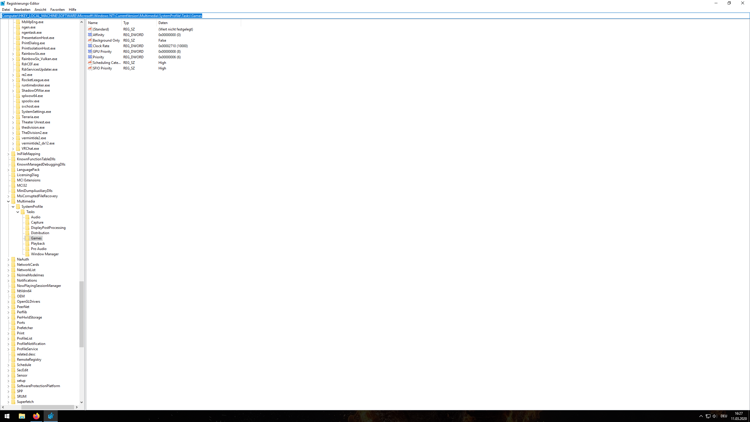Click the tree pane horizontal scrollbar thumb
750x422 pixels.
point(47,407)
